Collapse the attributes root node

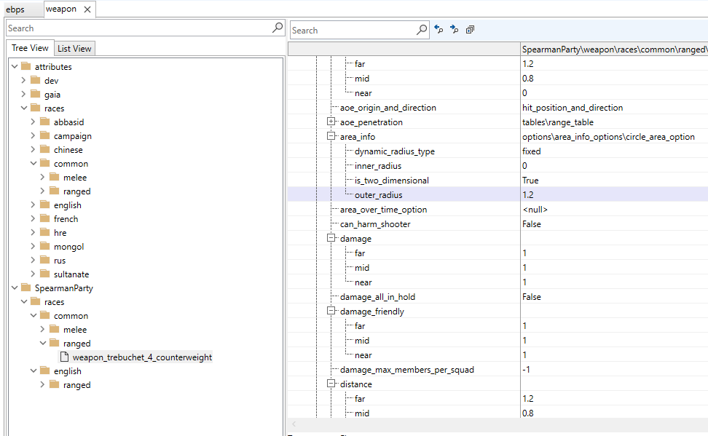coord(15,66)
